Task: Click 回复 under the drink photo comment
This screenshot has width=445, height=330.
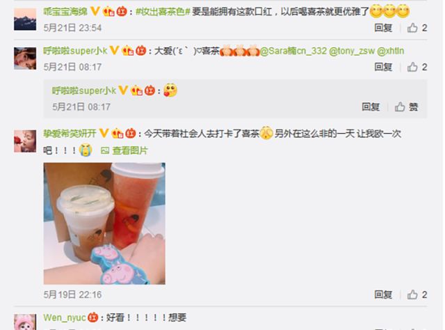Action: pos(383,294)
